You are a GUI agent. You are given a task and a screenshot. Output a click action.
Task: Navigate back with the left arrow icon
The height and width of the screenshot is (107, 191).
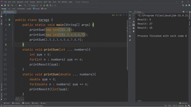coord(12,5)
